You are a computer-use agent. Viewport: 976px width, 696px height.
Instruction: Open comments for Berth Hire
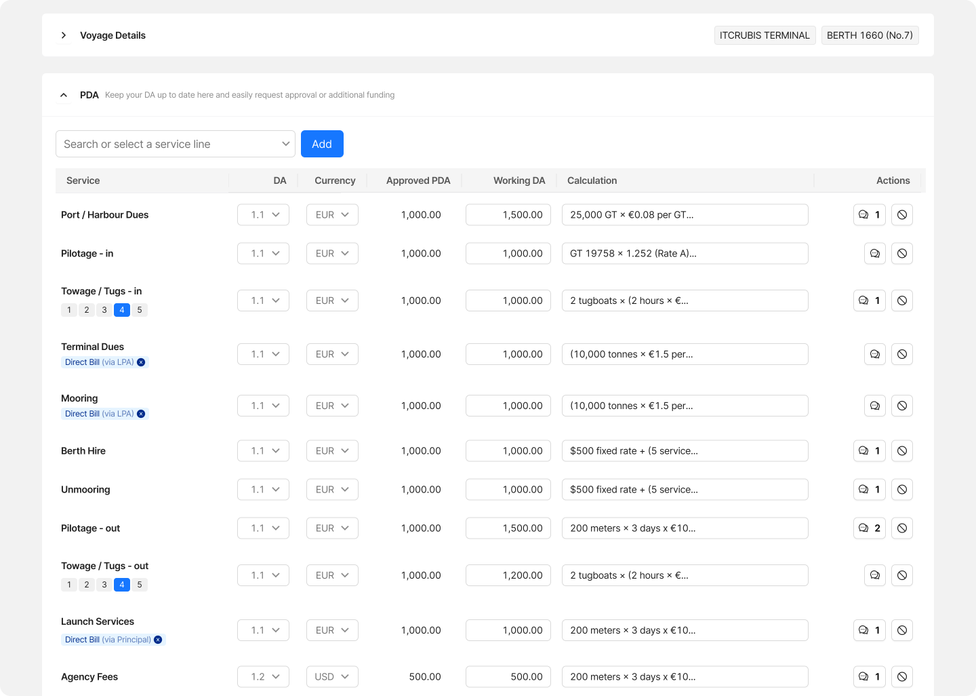click(x=870, y=451)
